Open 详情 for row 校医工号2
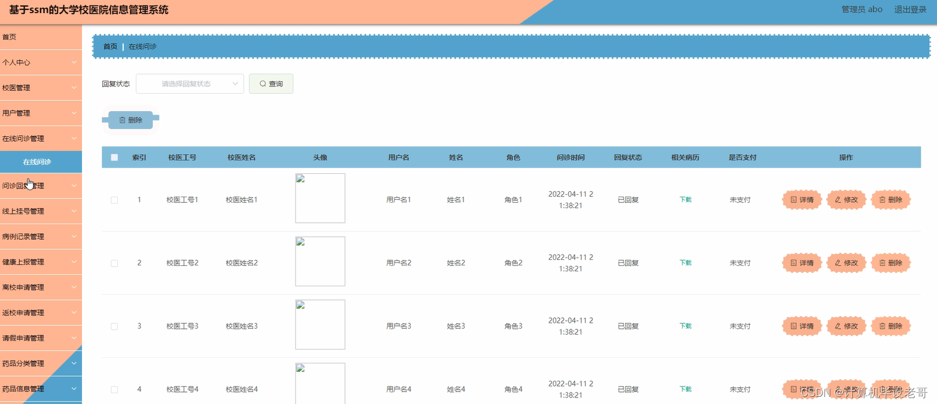The height and width of the screenshot is (404, 937). pyautogui.click(x=802, y=263)
